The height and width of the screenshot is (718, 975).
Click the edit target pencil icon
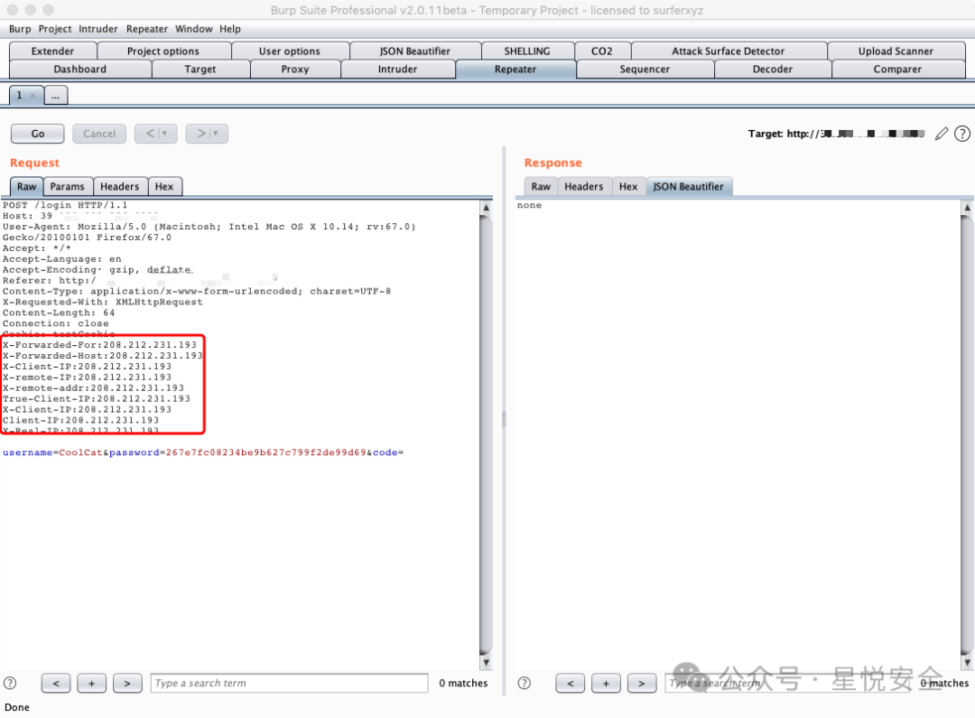(x=942, y=134)
